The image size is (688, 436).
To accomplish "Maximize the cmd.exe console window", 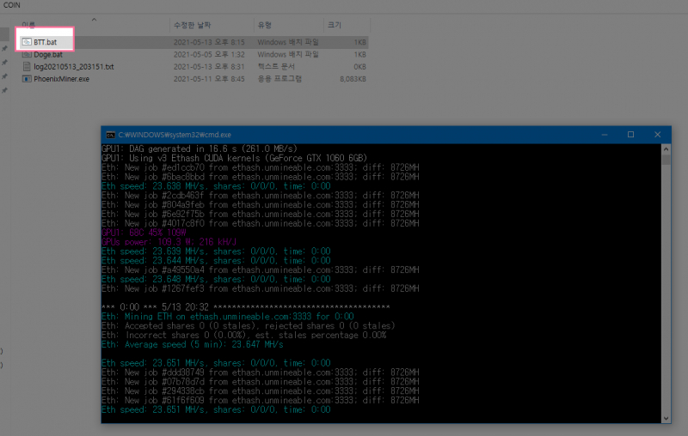I will pos(630,135).
